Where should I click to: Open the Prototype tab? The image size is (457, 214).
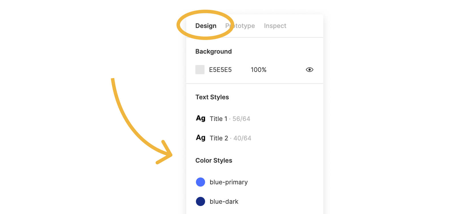pyautogui.click(x=240, y=26)
